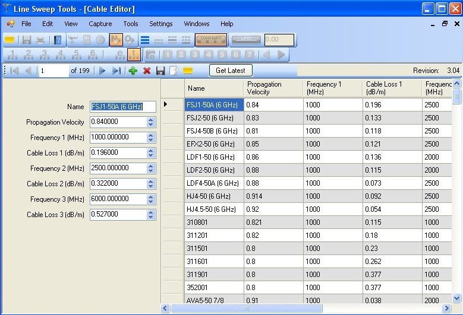Click the Cable Loss 1 spinner arrows
The image size is (463, 315).
point(151,152)
